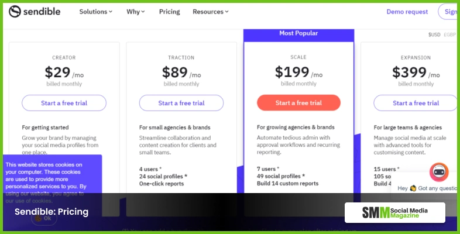Click the Demo request link
Screen dimensions: 460x234
(407, 12)
